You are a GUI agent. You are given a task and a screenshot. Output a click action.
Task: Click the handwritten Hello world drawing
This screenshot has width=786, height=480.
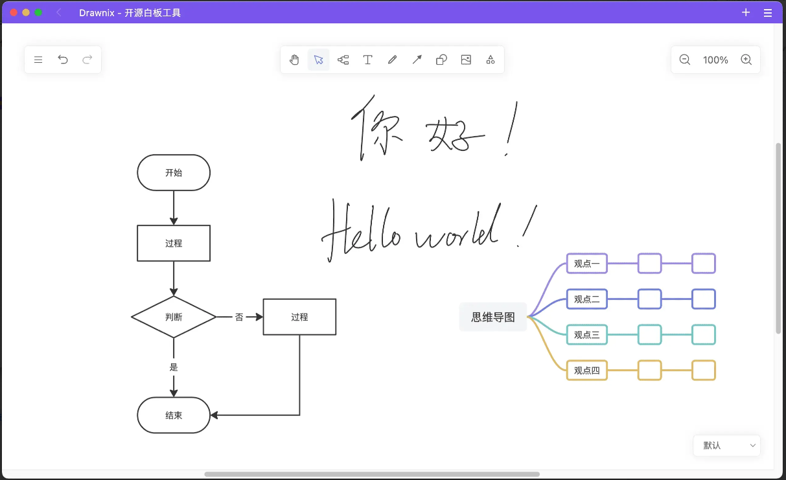(430, 231)
